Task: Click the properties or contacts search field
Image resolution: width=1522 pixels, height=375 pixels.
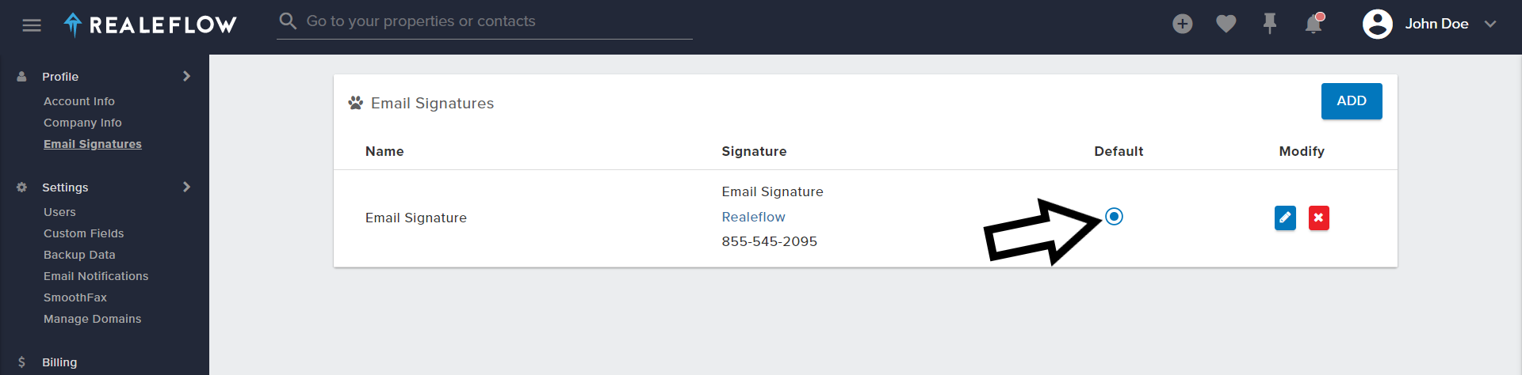Action: click(484, 21)
